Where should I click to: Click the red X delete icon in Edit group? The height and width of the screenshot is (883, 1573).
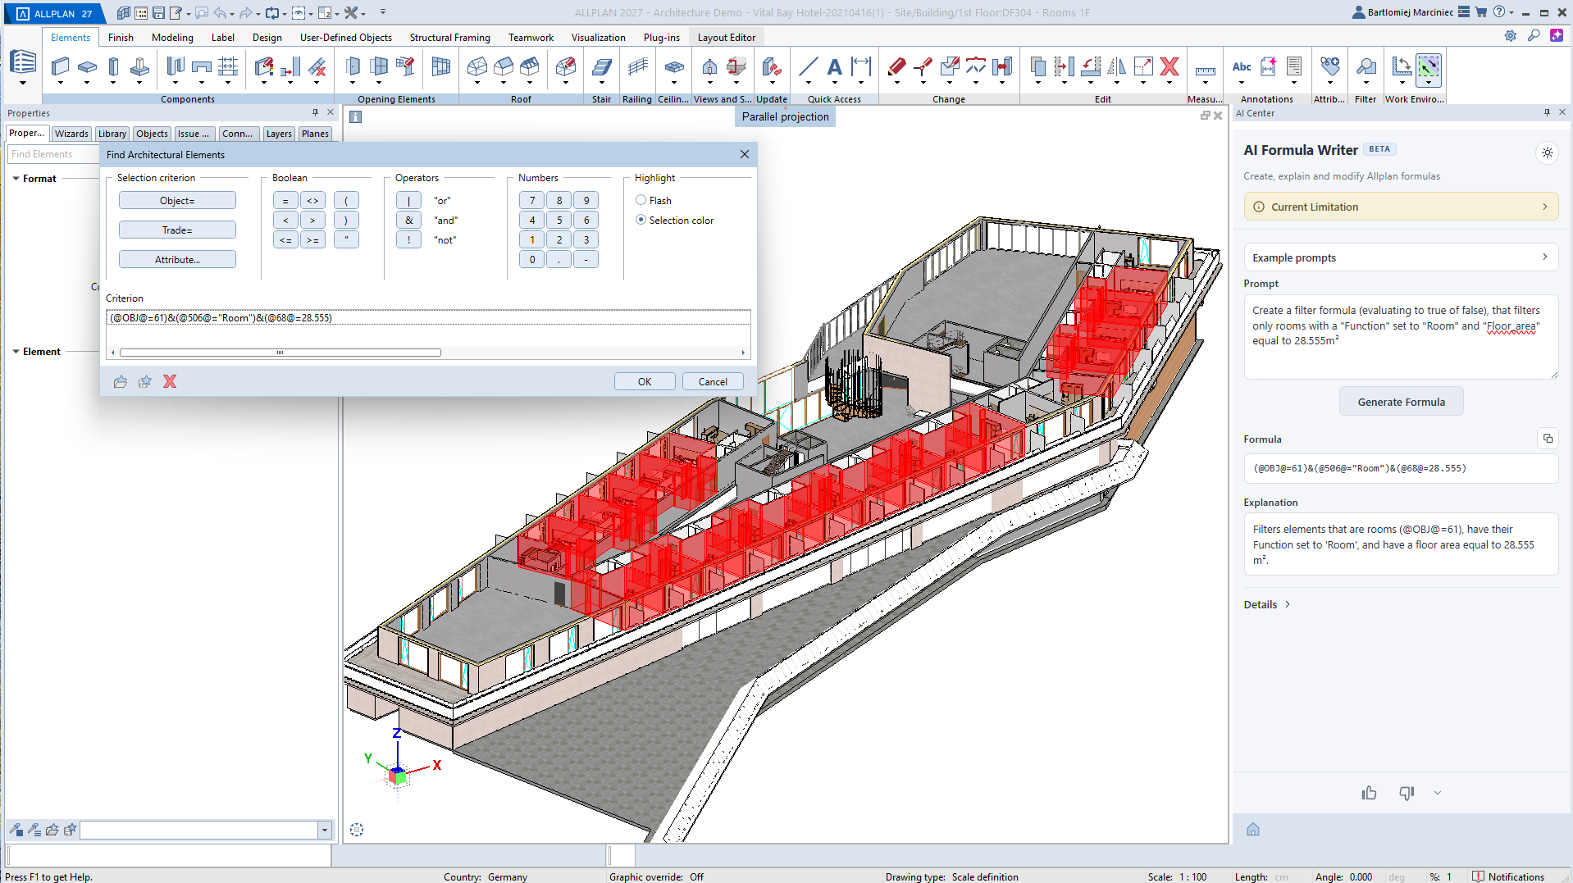pyautogui.click(x=1169, y=66)
